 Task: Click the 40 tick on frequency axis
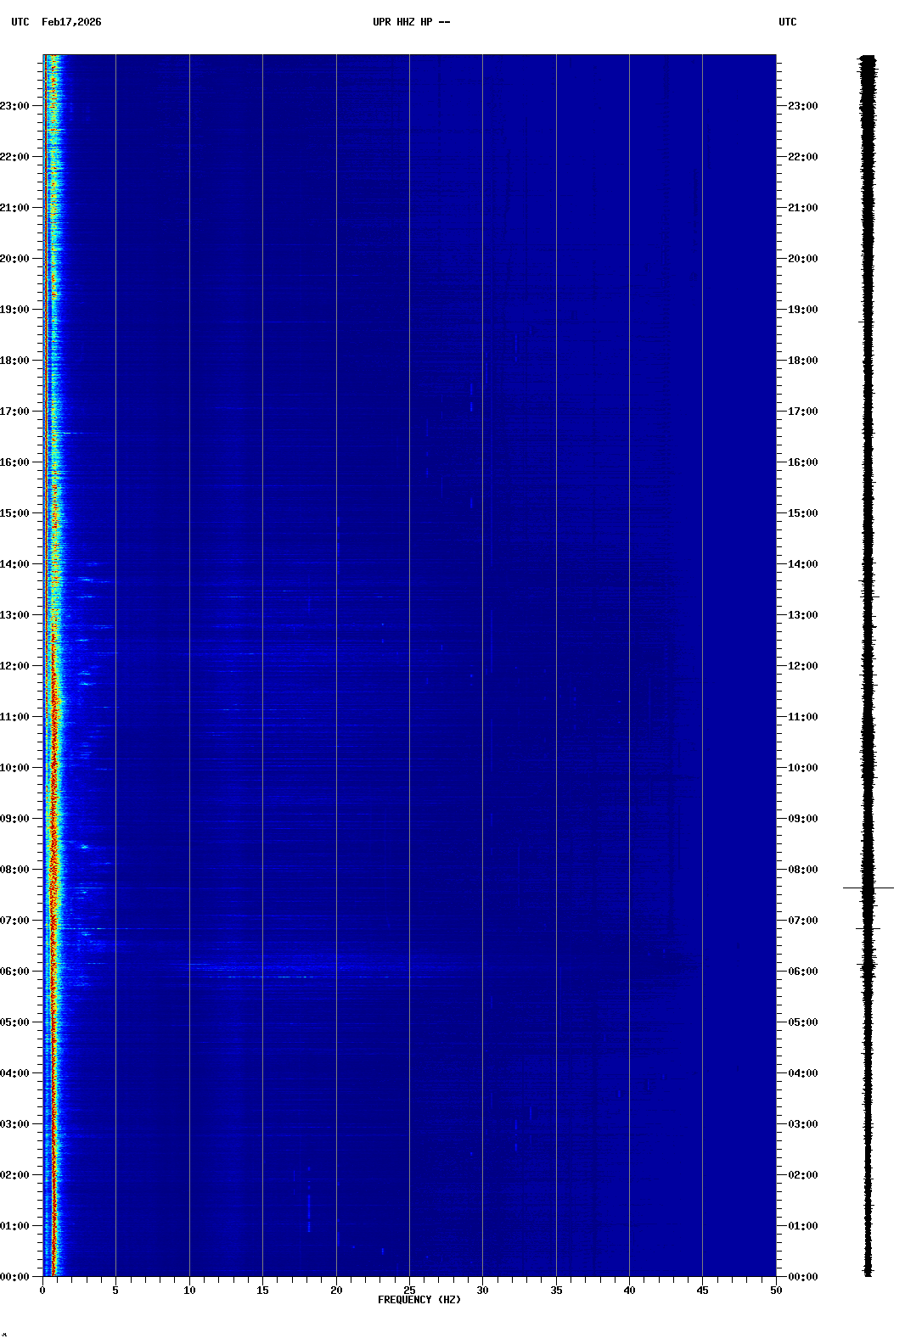629,1291
